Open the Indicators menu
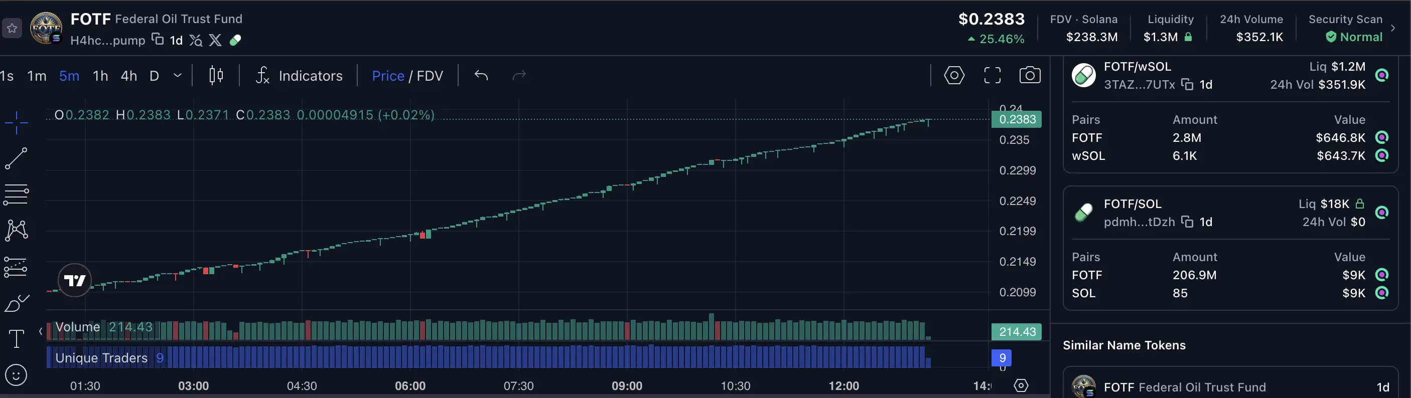 299,76
